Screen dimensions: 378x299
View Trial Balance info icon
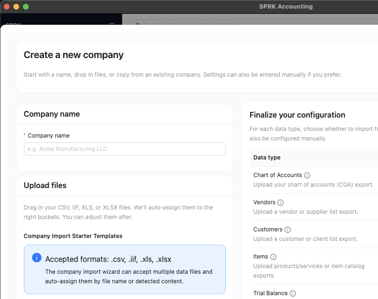click(293, 293)
